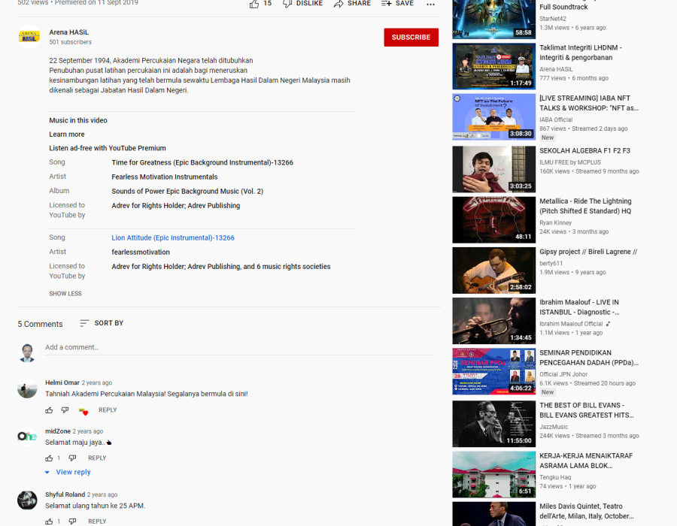Click Shyful Roland commenter name

click(65, 494)
